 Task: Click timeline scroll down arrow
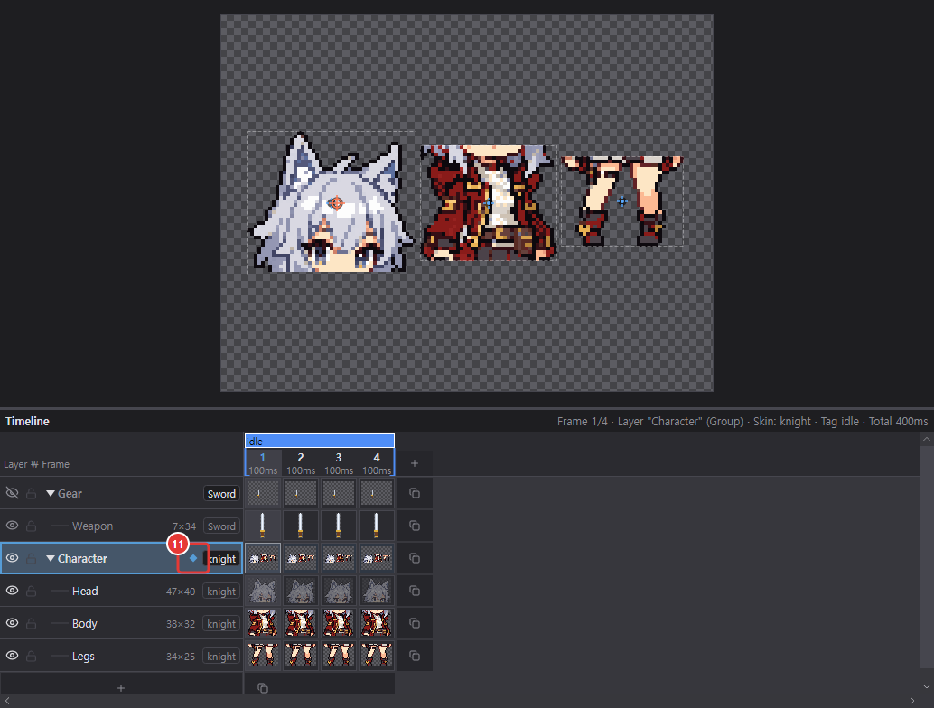926,686
